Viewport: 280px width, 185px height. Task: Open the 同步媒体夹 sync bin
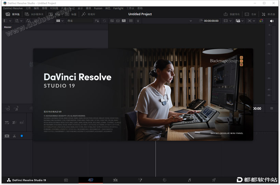click(34, 14)
